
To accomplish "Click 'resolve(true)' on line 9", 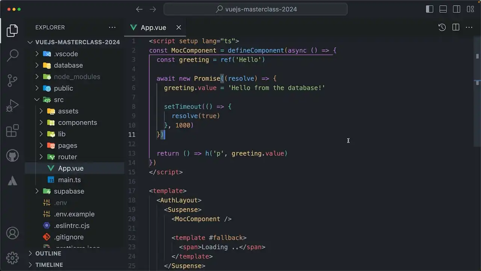I will click(x=196, y=116).
